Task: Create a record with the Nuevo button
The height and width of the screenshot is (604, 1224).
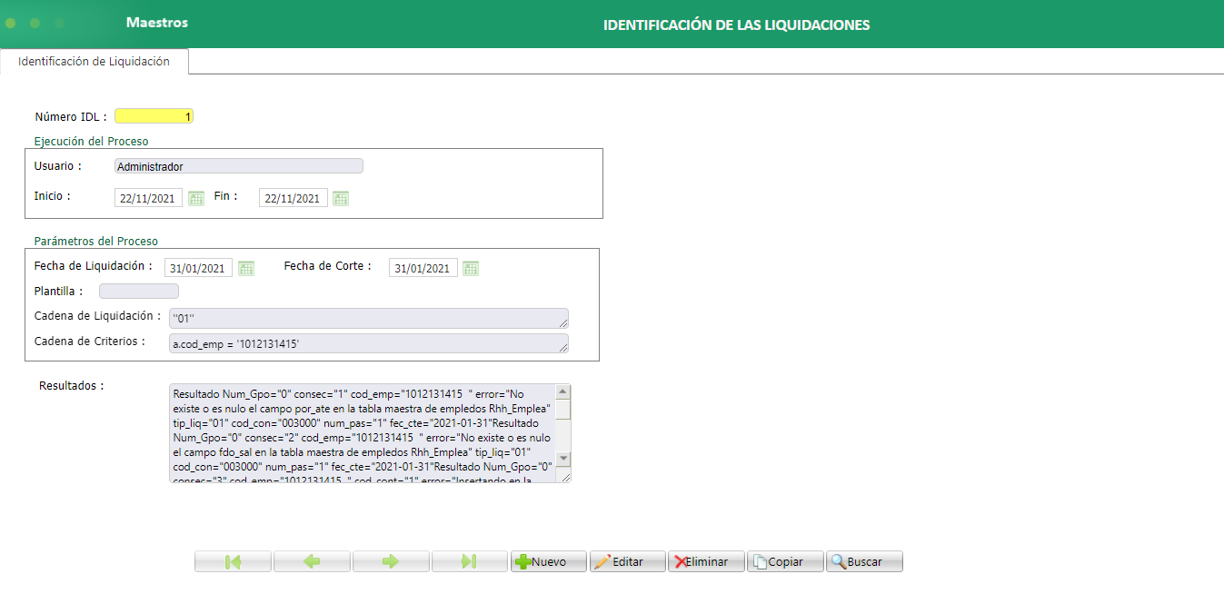Action: click(x=548, y=560)
